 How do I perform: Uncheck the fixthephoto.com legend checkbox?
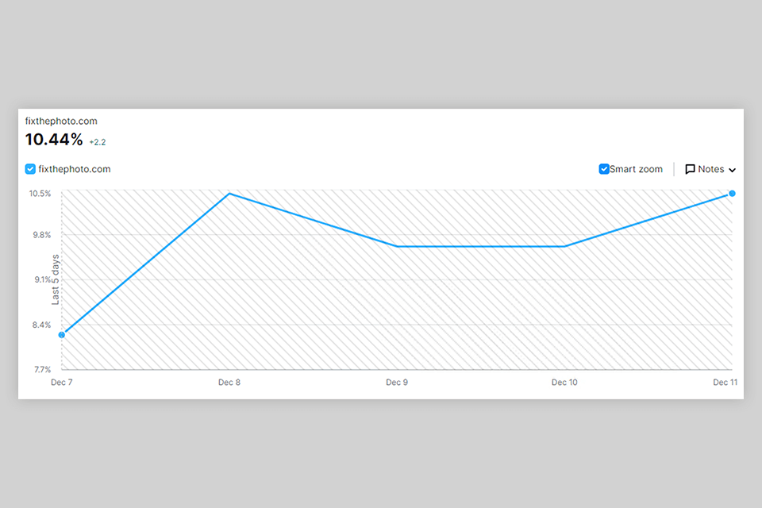pyautogui.click(x=30, y=169)
